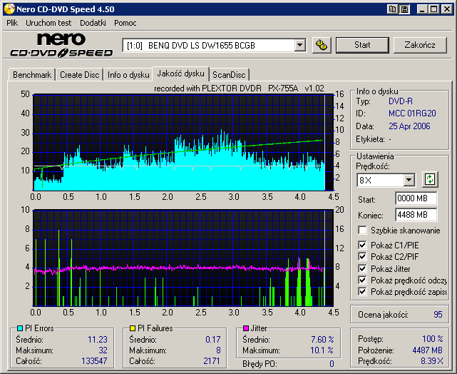Click the PI Failures maximum value 8
The height and width of the screenshot is (374, 457).
(218, 350)
